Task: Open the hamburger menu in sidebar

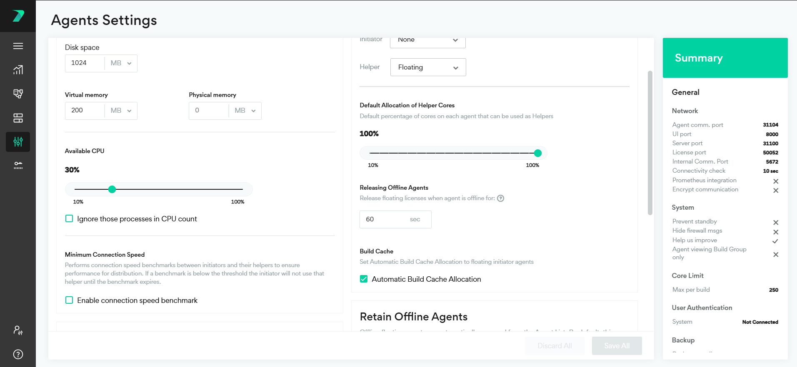Action: [18, 46]
